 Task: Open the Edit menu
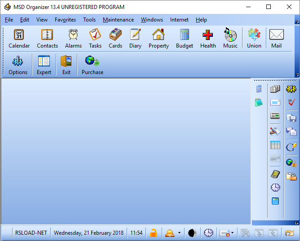click(x=25, y=20)
